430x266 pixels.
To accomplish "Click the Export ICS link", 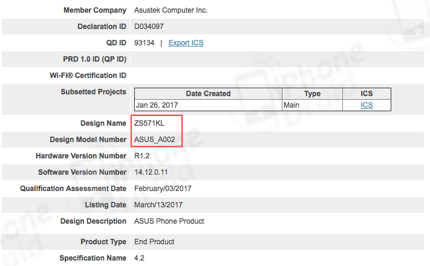I will pos(186,43).
